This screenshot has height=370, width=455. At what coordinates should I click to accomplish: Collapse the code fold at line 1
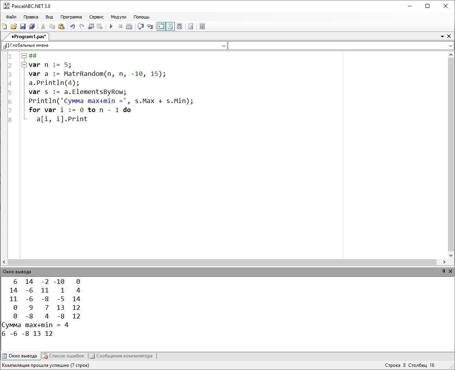tap(24, 56)
